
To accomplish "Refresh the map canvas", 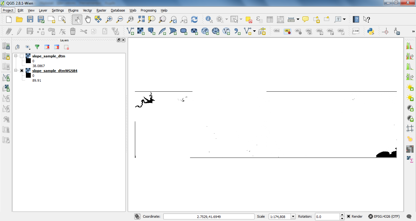I will pos(194,19).
